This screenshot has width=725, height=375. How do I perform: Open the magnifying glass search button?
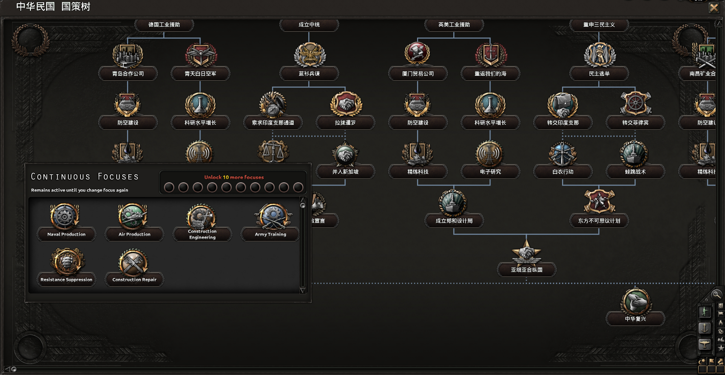coord(716,294)
